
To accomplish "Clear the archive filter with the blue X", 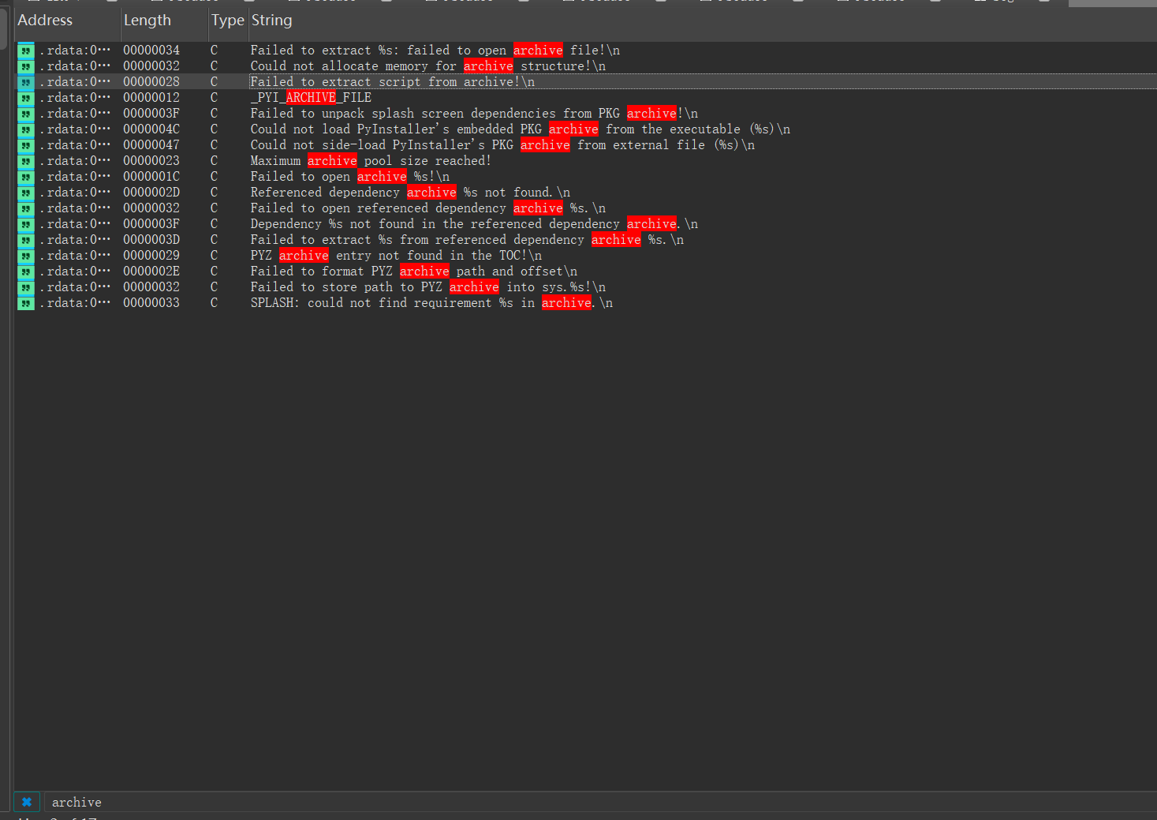I will (x=26, y=802).
